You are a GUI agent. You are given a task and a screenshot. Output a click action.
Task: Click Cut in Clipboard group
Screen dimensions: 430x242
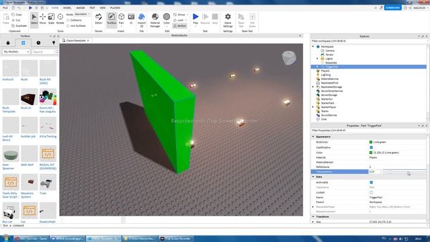pos(16,20)
